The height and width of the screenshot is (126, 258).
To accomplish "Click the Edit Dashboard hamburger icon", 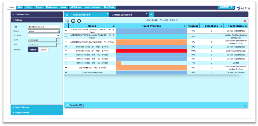I will (13, 15).
